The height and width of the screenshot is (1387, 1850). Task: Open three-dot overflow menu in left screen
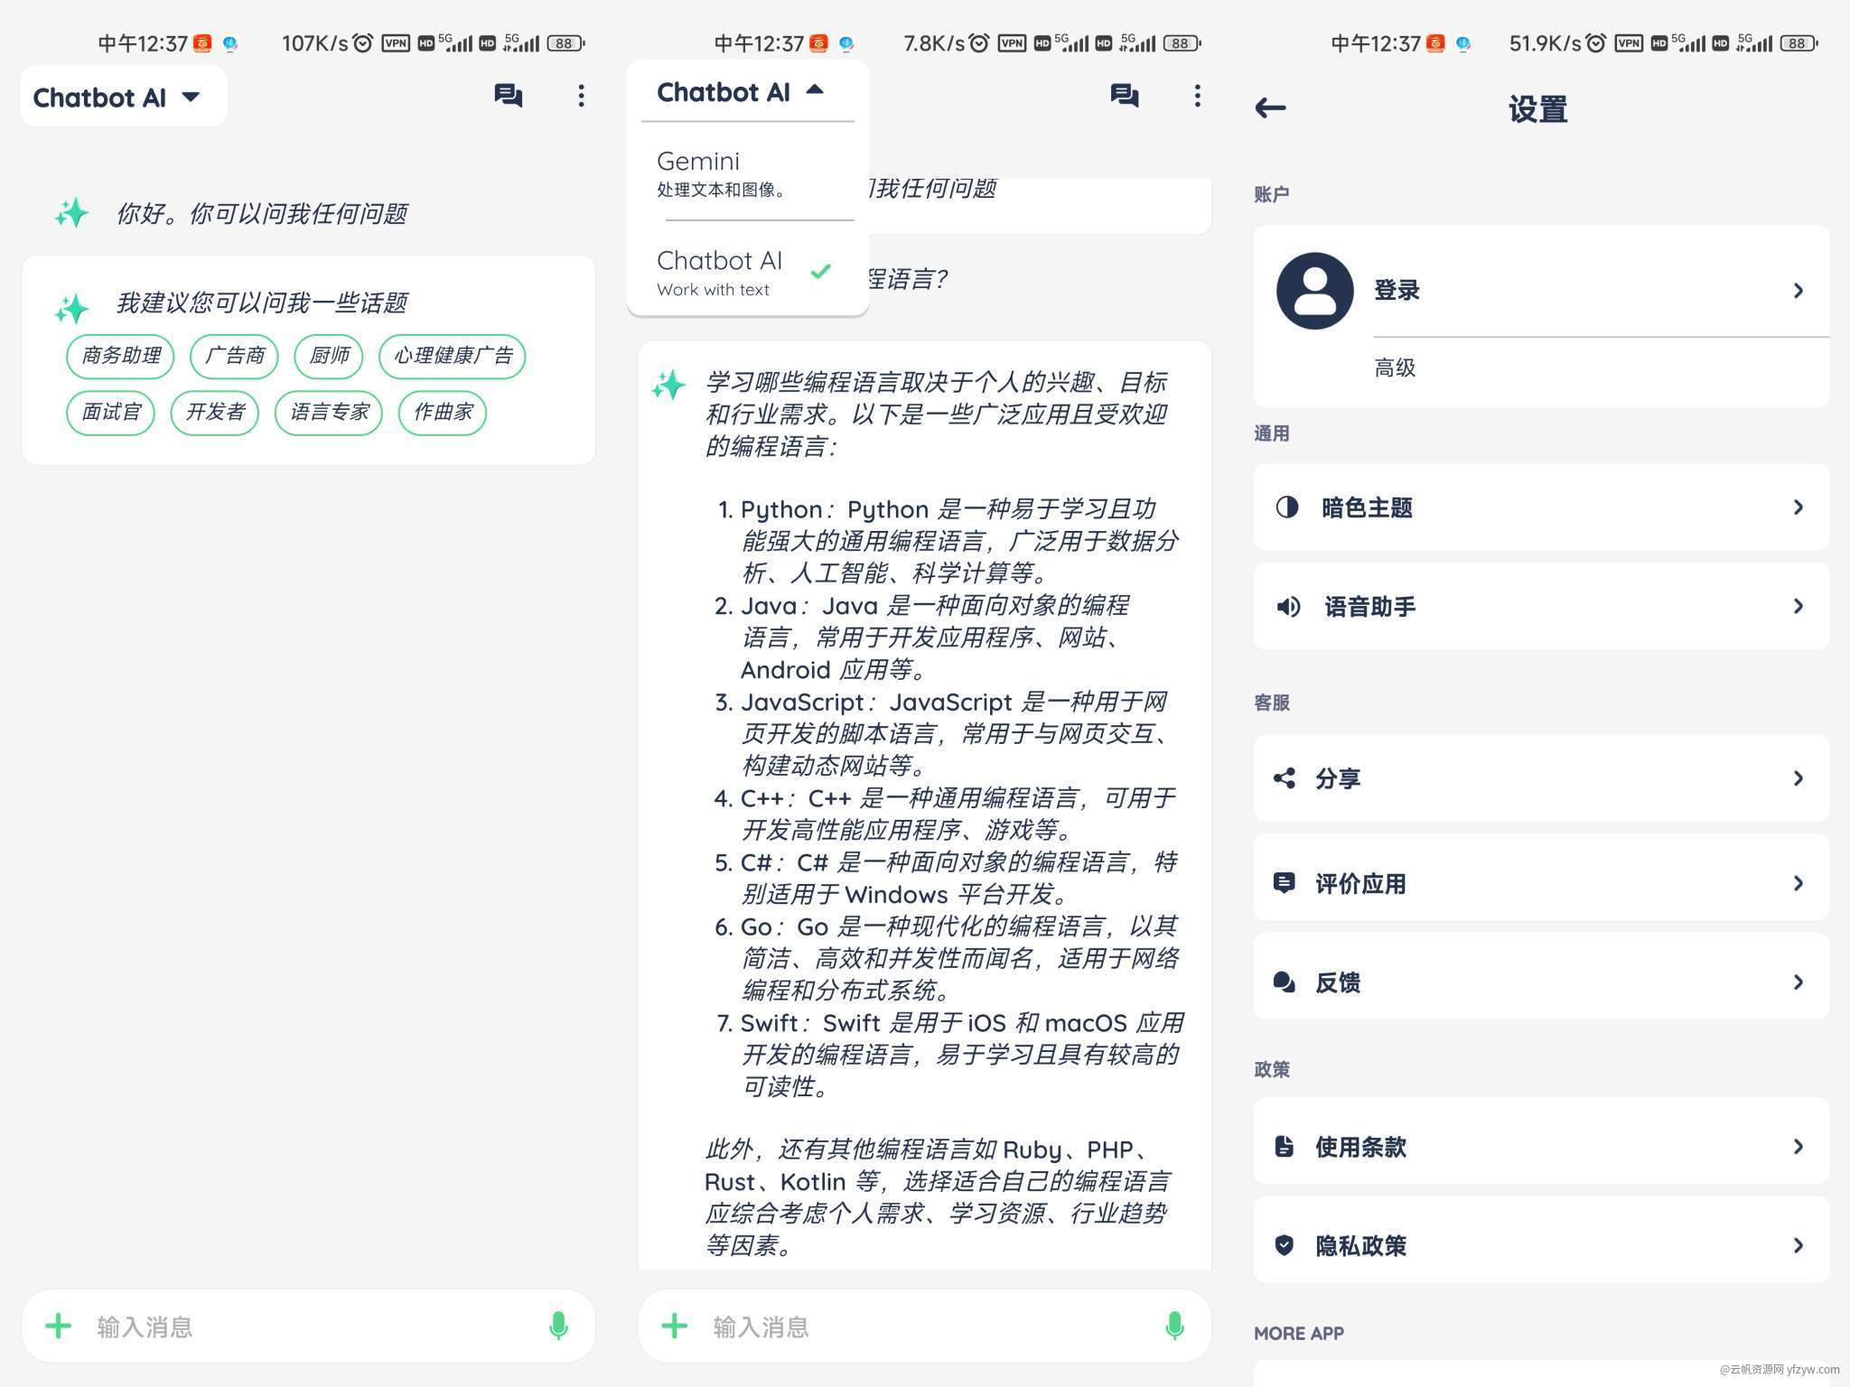click(x=581, y=96)
